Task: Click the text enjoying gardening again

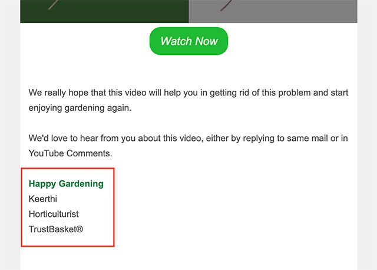Action: tap(80, 108)
